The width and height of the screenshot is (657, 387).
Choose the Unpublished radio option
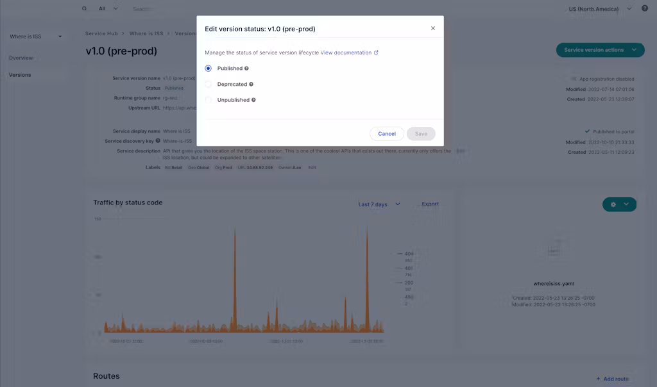[x=208, y=100]
